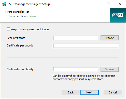Click the disabled maximize window button
126x99 pixels.
(108, 4)
